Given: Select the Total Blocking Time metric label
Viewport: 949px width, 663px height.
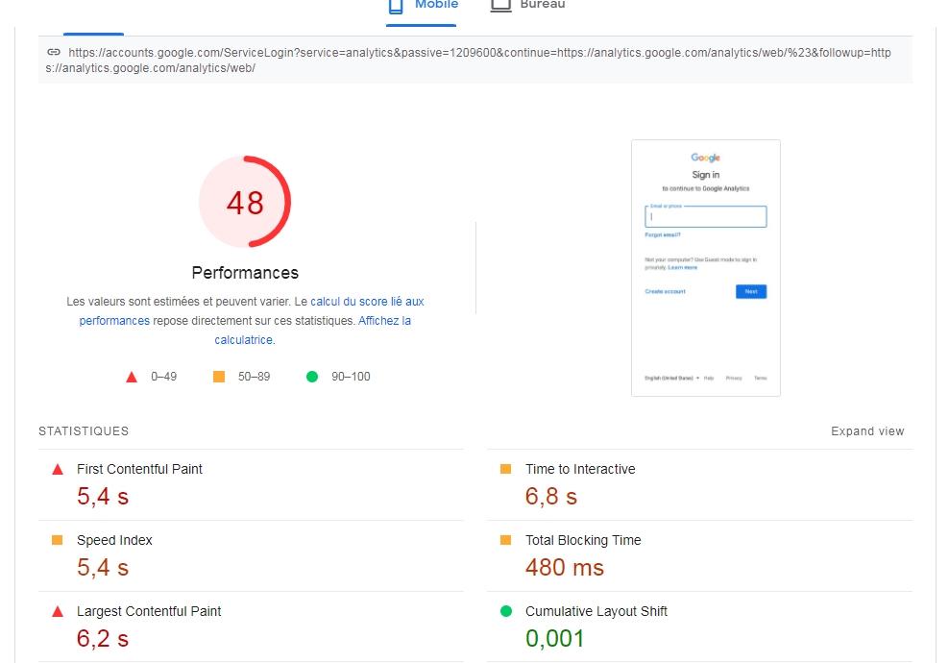Looking at the screenshot, I should [582, 540].
